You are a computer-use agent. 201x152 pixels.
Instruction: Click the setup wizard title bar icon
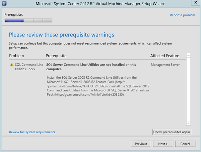(4, 3)
